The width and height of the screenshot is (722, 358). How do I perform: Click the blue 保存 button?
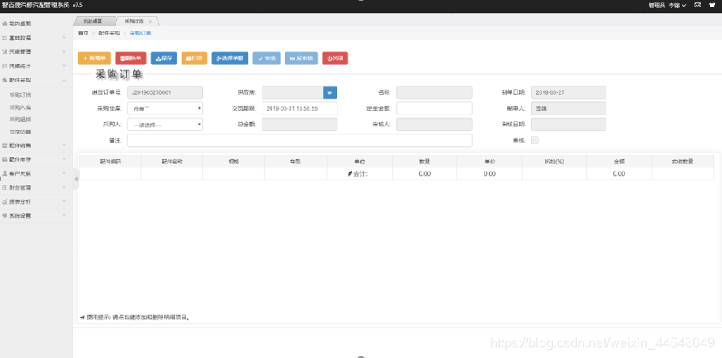coord(164,59)
